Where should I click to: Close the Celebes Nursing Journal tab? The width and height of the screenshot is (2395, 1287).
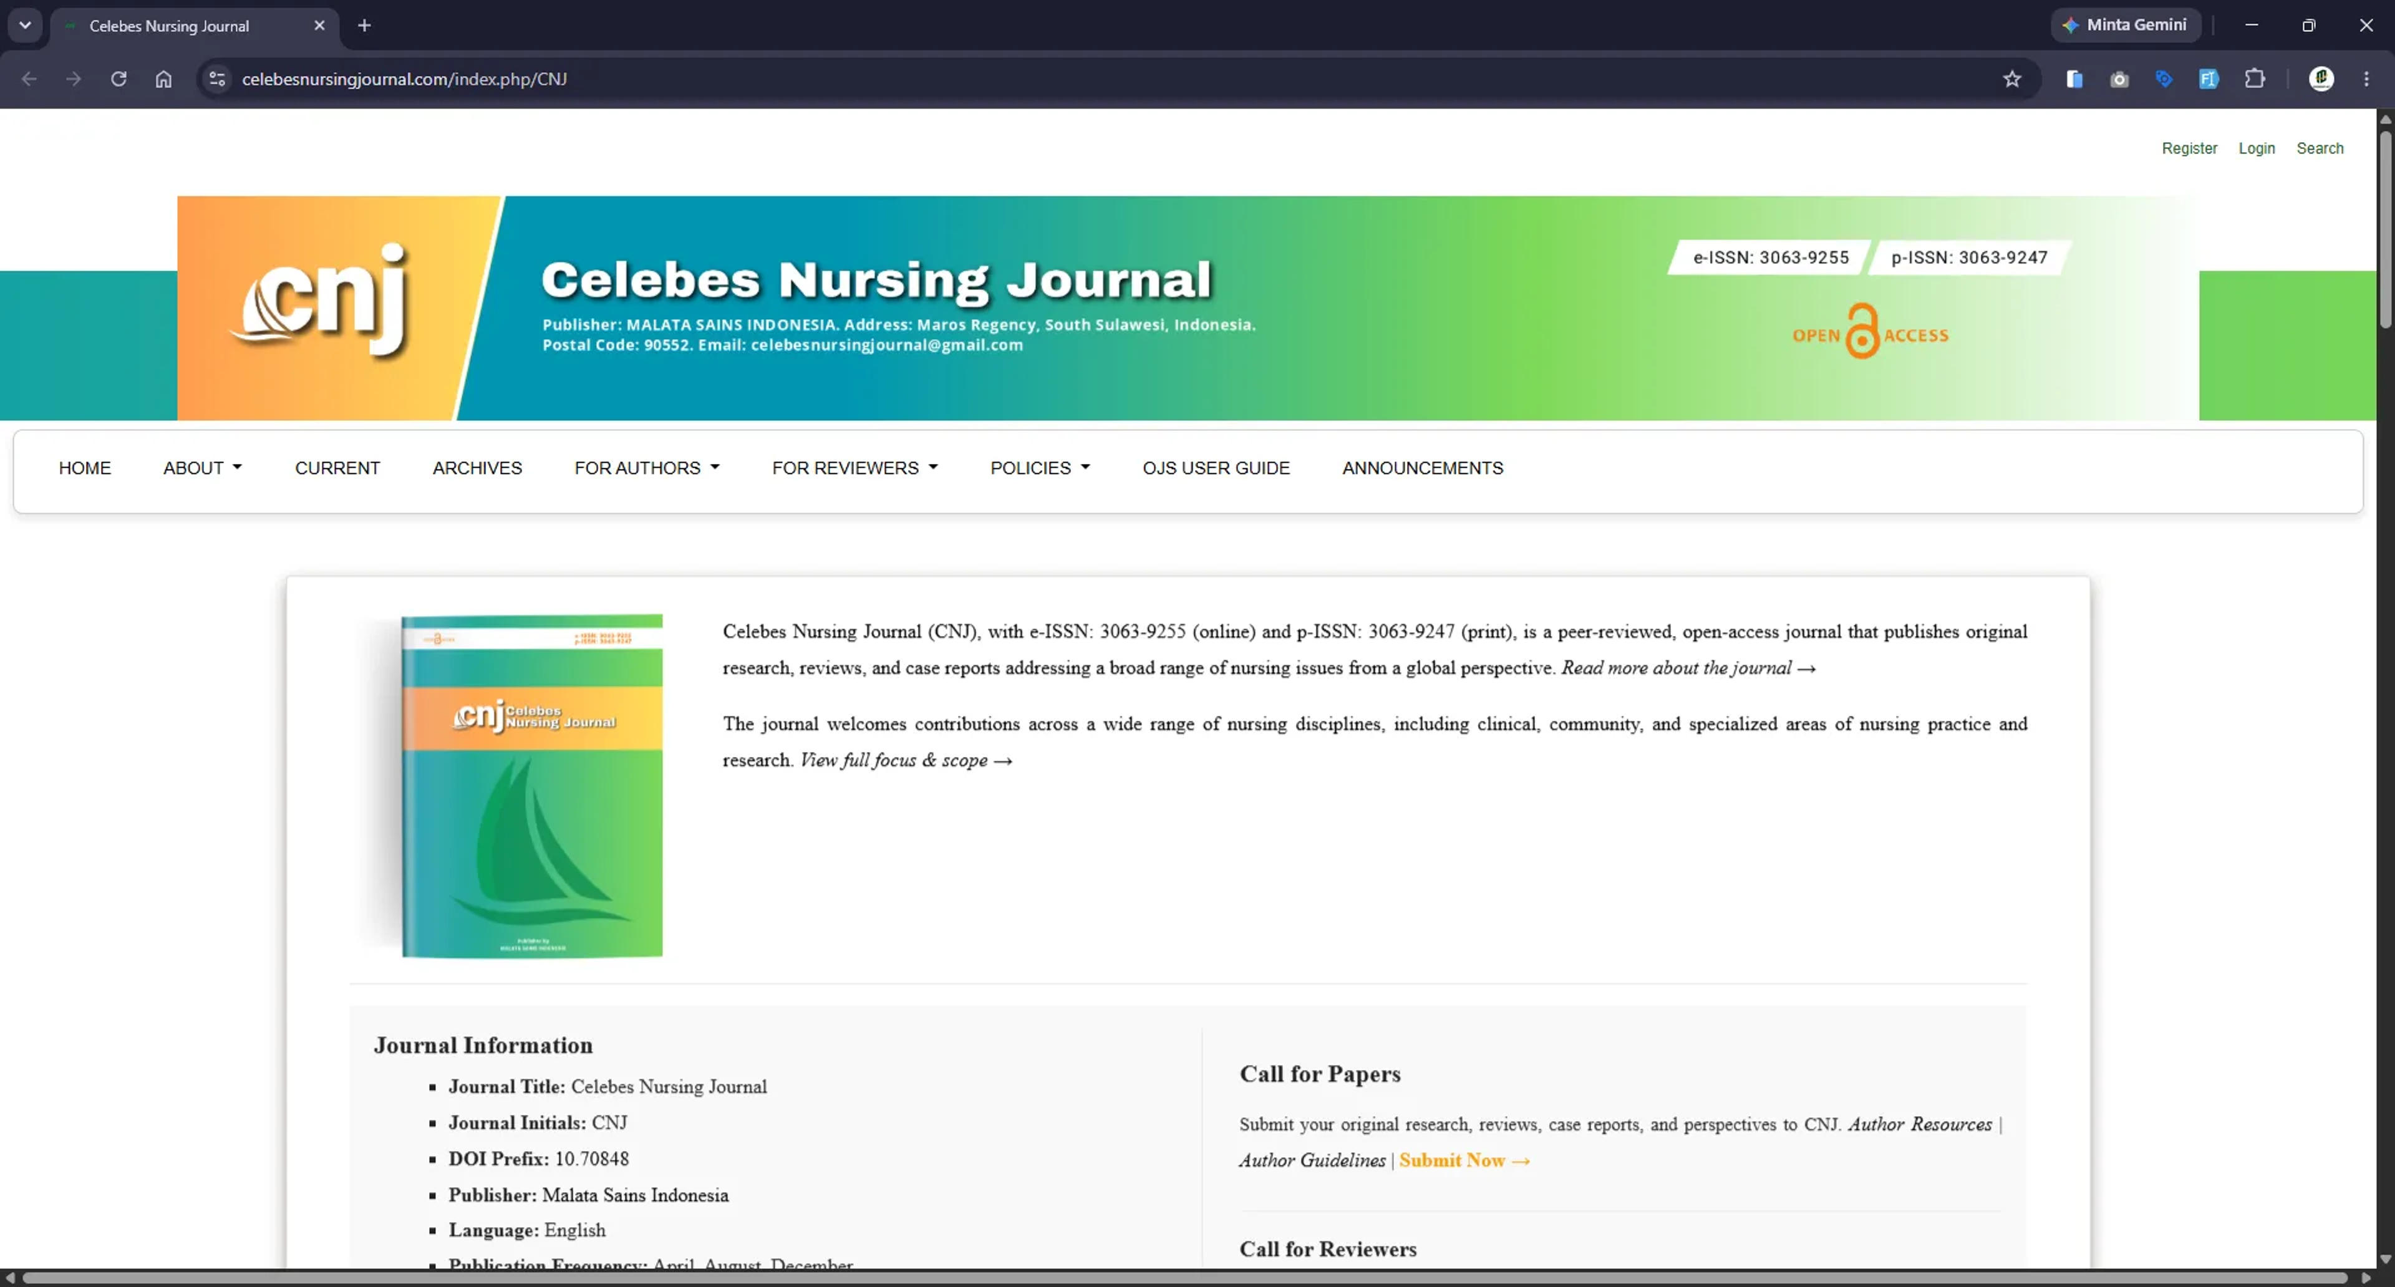[320, 25]
